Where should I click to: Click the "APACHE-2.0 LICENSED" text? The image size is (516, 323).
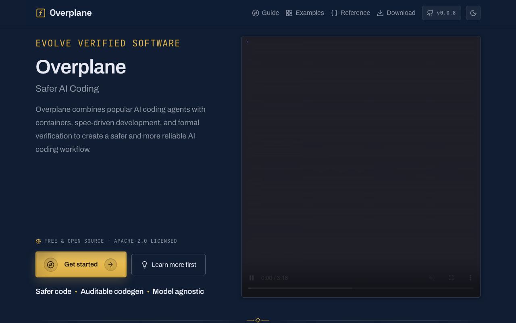click(x=146, y=241)
